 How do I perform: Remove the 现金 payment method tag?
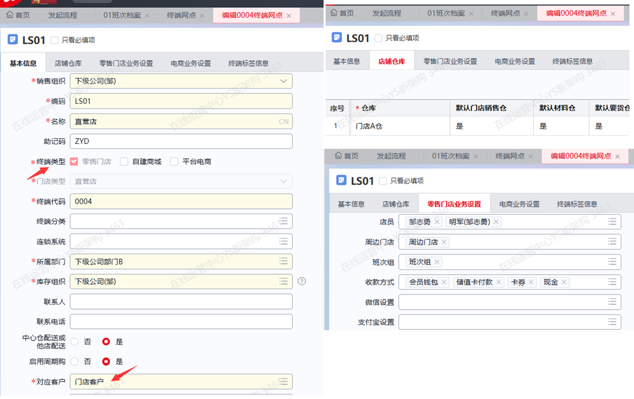pos(564,282)
